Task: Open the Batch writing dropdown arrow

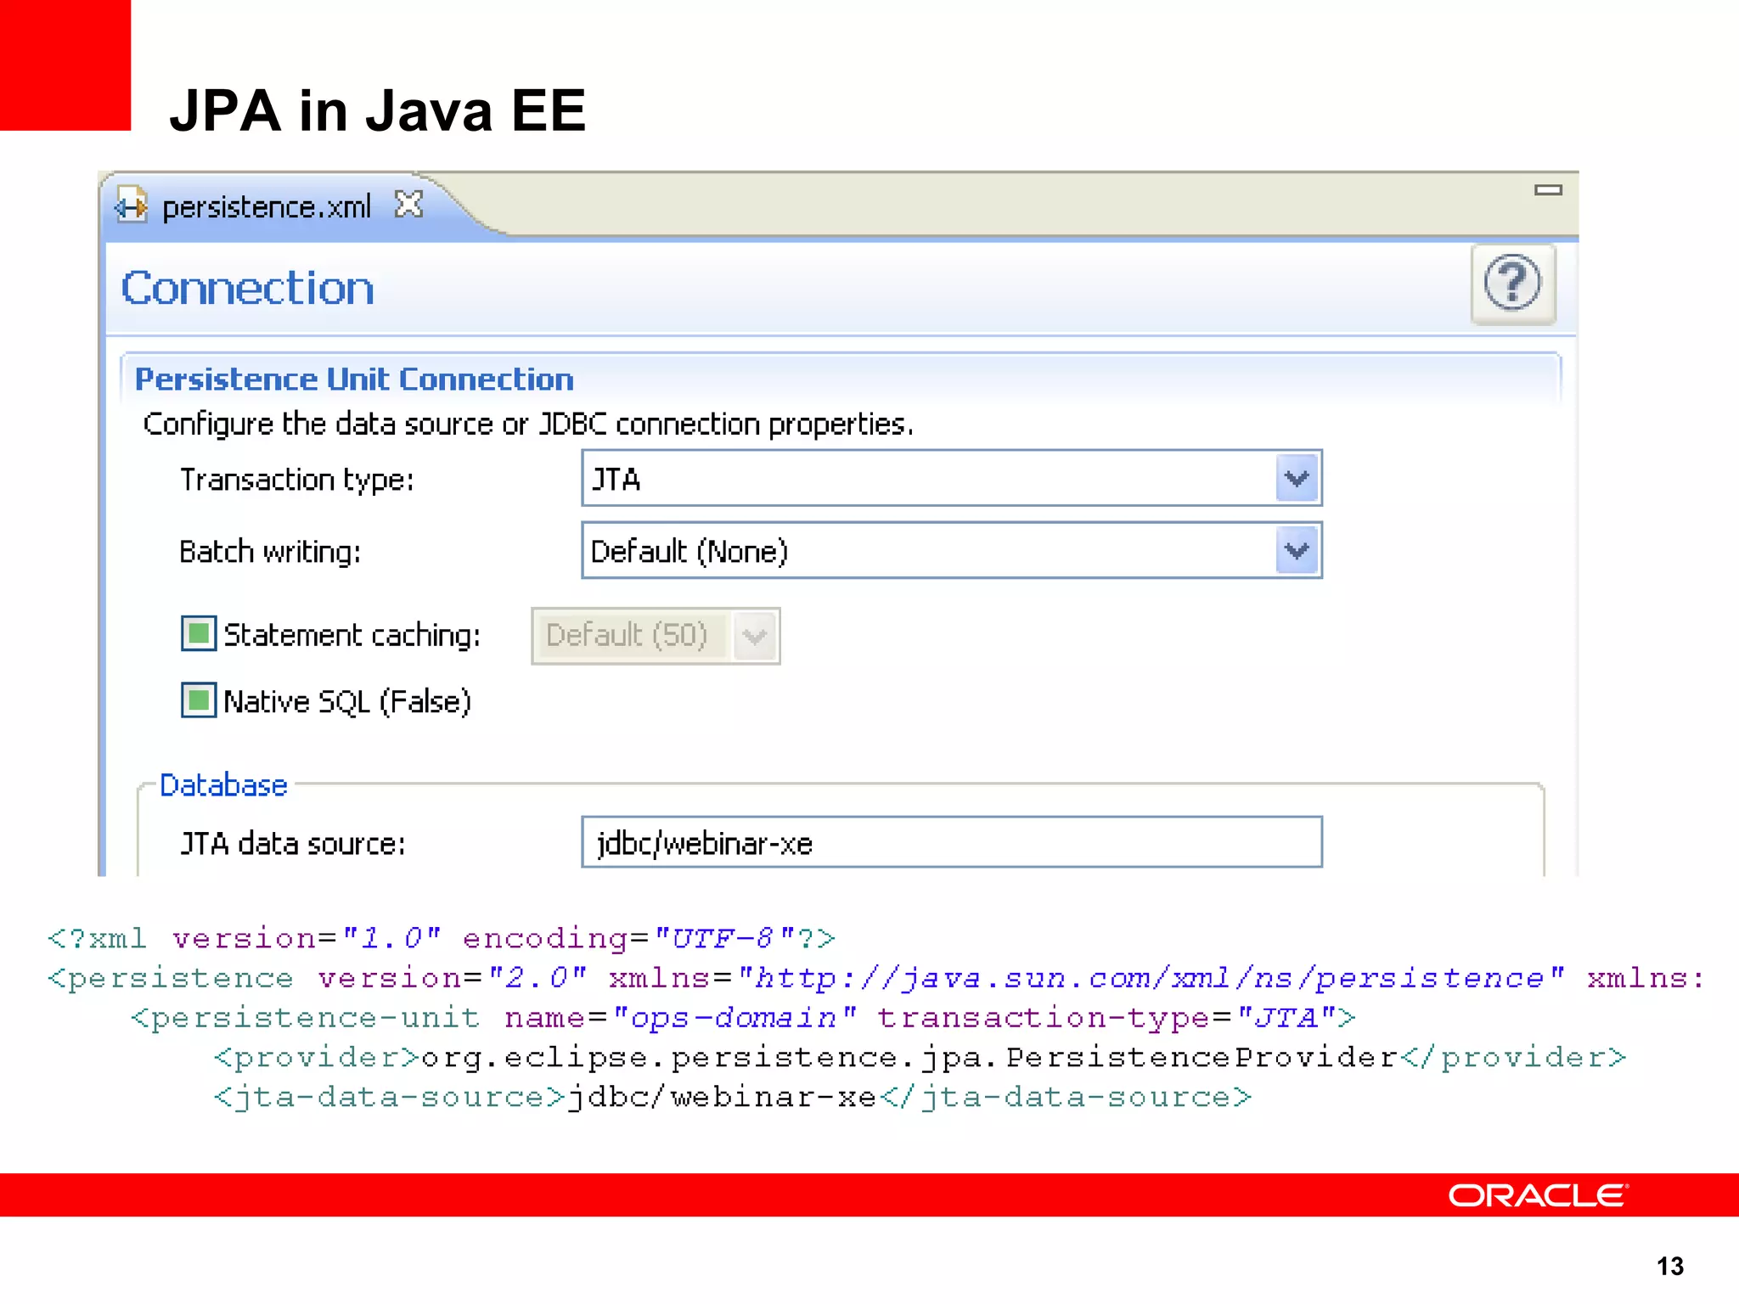Action: [1297, 550]
